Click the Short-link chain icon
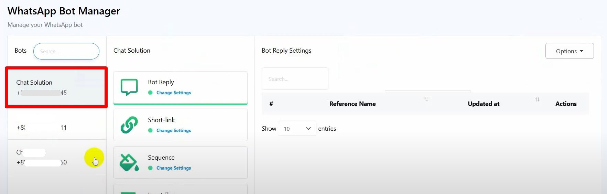607x194 pixels. pyautogui.click(x=129, y=125)
